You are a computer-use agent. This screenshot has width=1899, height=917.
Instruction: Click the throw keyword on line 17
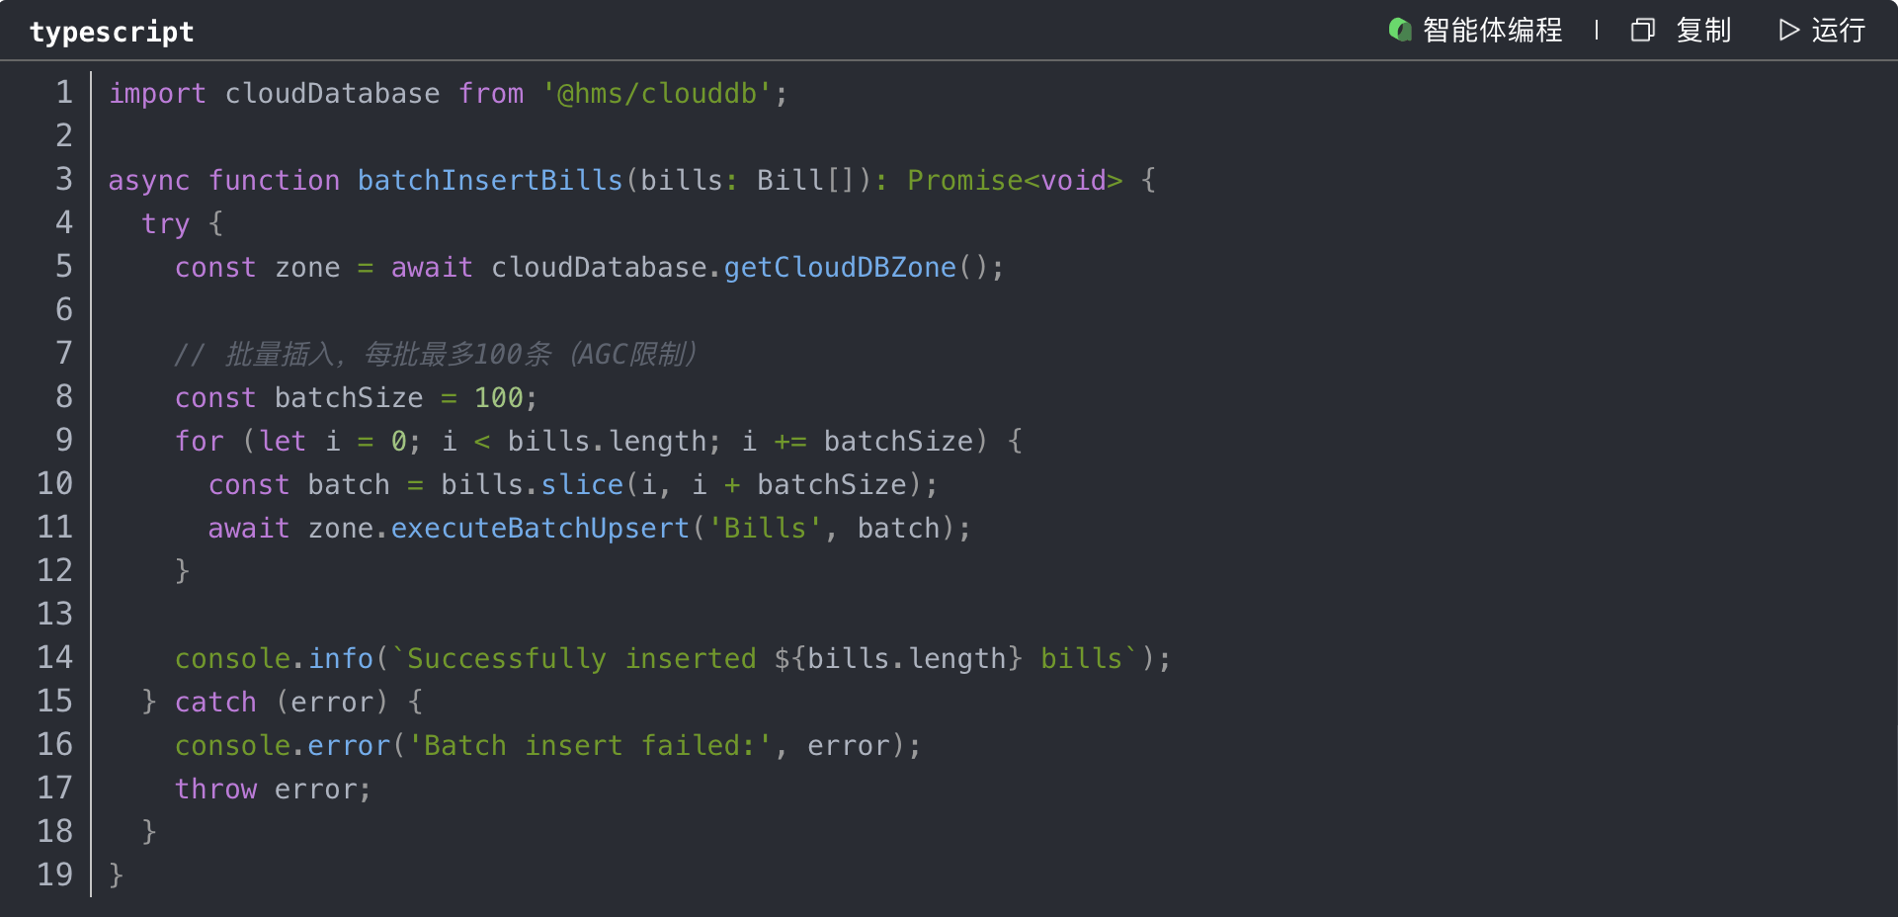coord(215,790)
